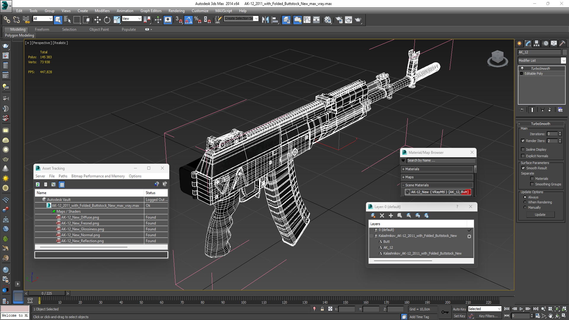Select the When Rendering update option

click(525, 202)
